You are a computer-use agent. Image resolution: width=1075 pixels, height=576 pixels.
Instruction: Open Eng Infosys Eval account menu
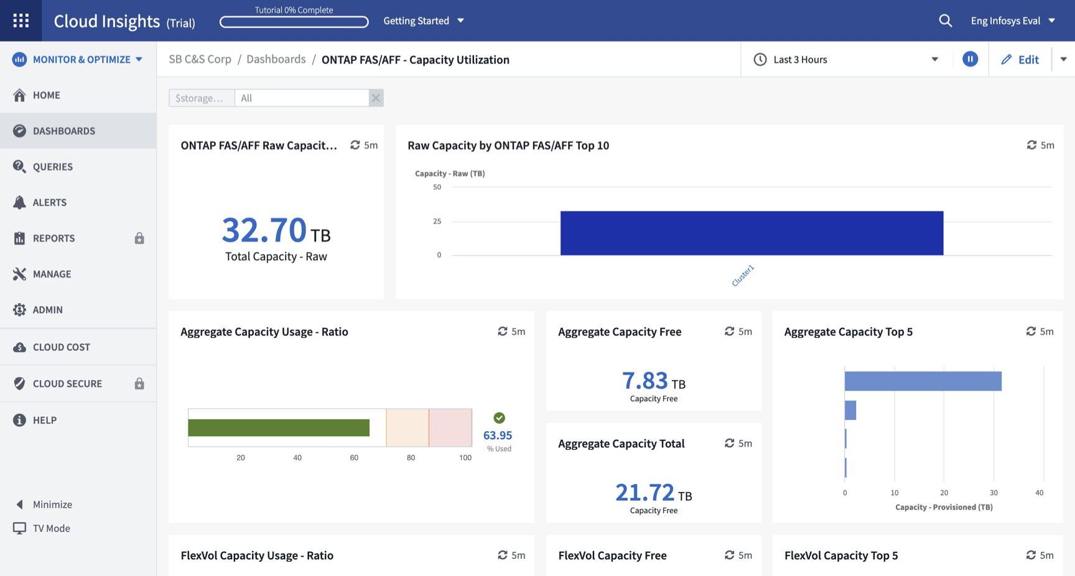coord(1013,21)
